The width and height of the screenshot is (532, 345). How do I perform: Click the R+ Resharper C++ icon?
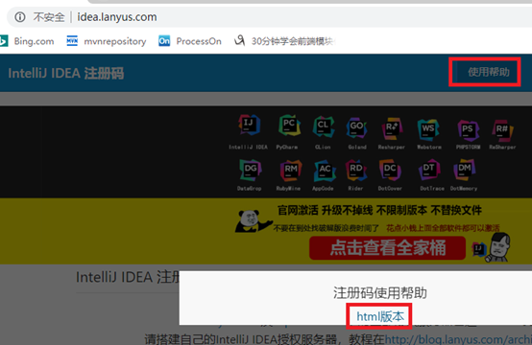pyautogui.click(x=391, y=128)
